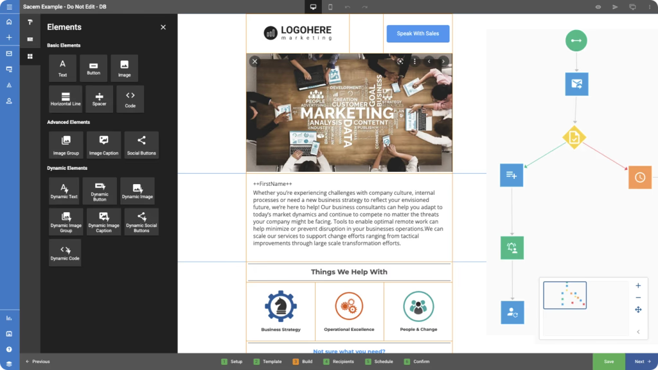This screenshot has height=370, width=658.
Task: Close the Elements panel
Action: point(163,27)
